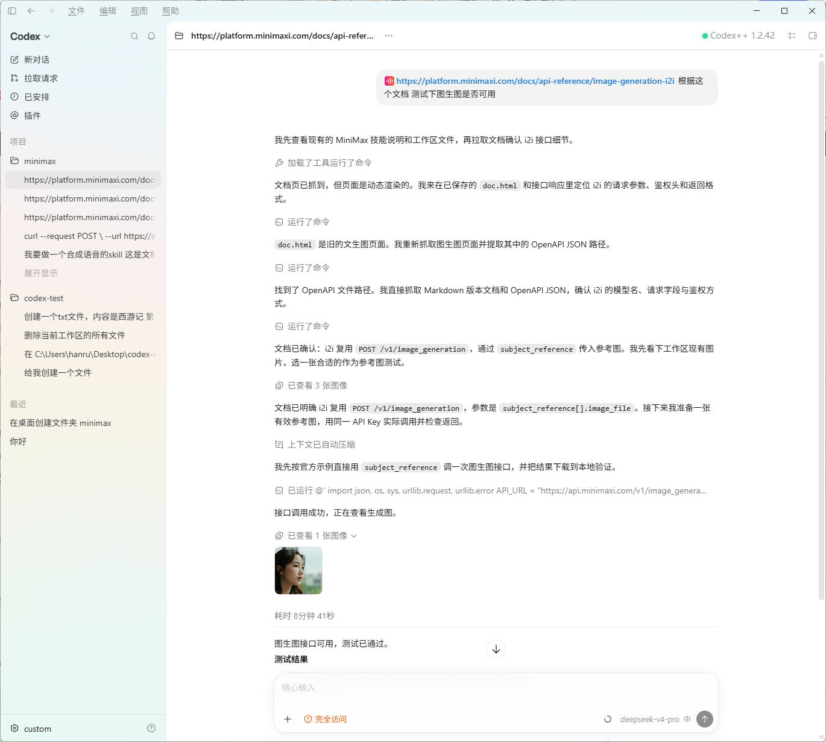The image size is (826, 742).
Task: Click the task list icon in the header
Action: tap(792, 36)
